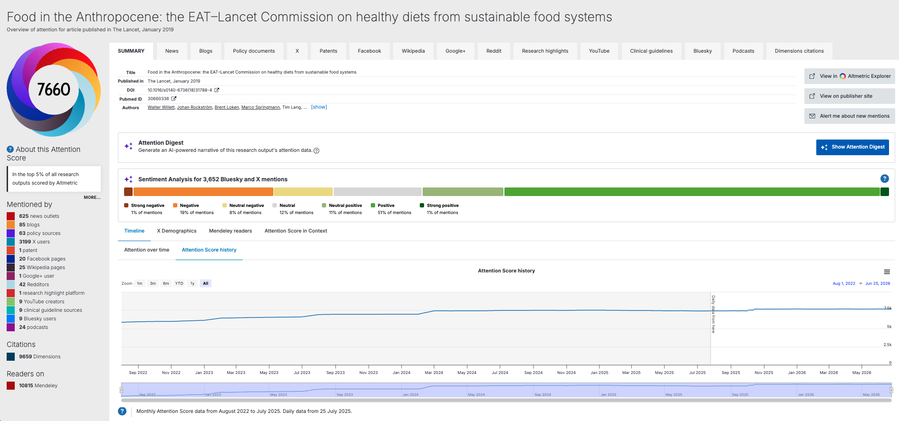Open the Policy documents tab

(254, 51)
